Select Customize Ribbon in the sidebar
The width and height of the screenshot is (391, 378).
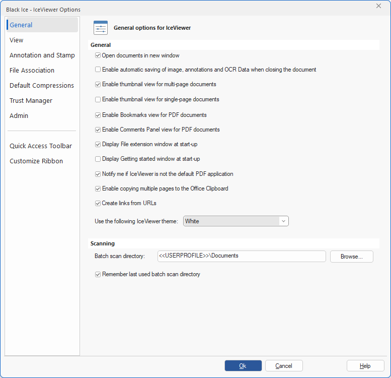tap(36, 161)
